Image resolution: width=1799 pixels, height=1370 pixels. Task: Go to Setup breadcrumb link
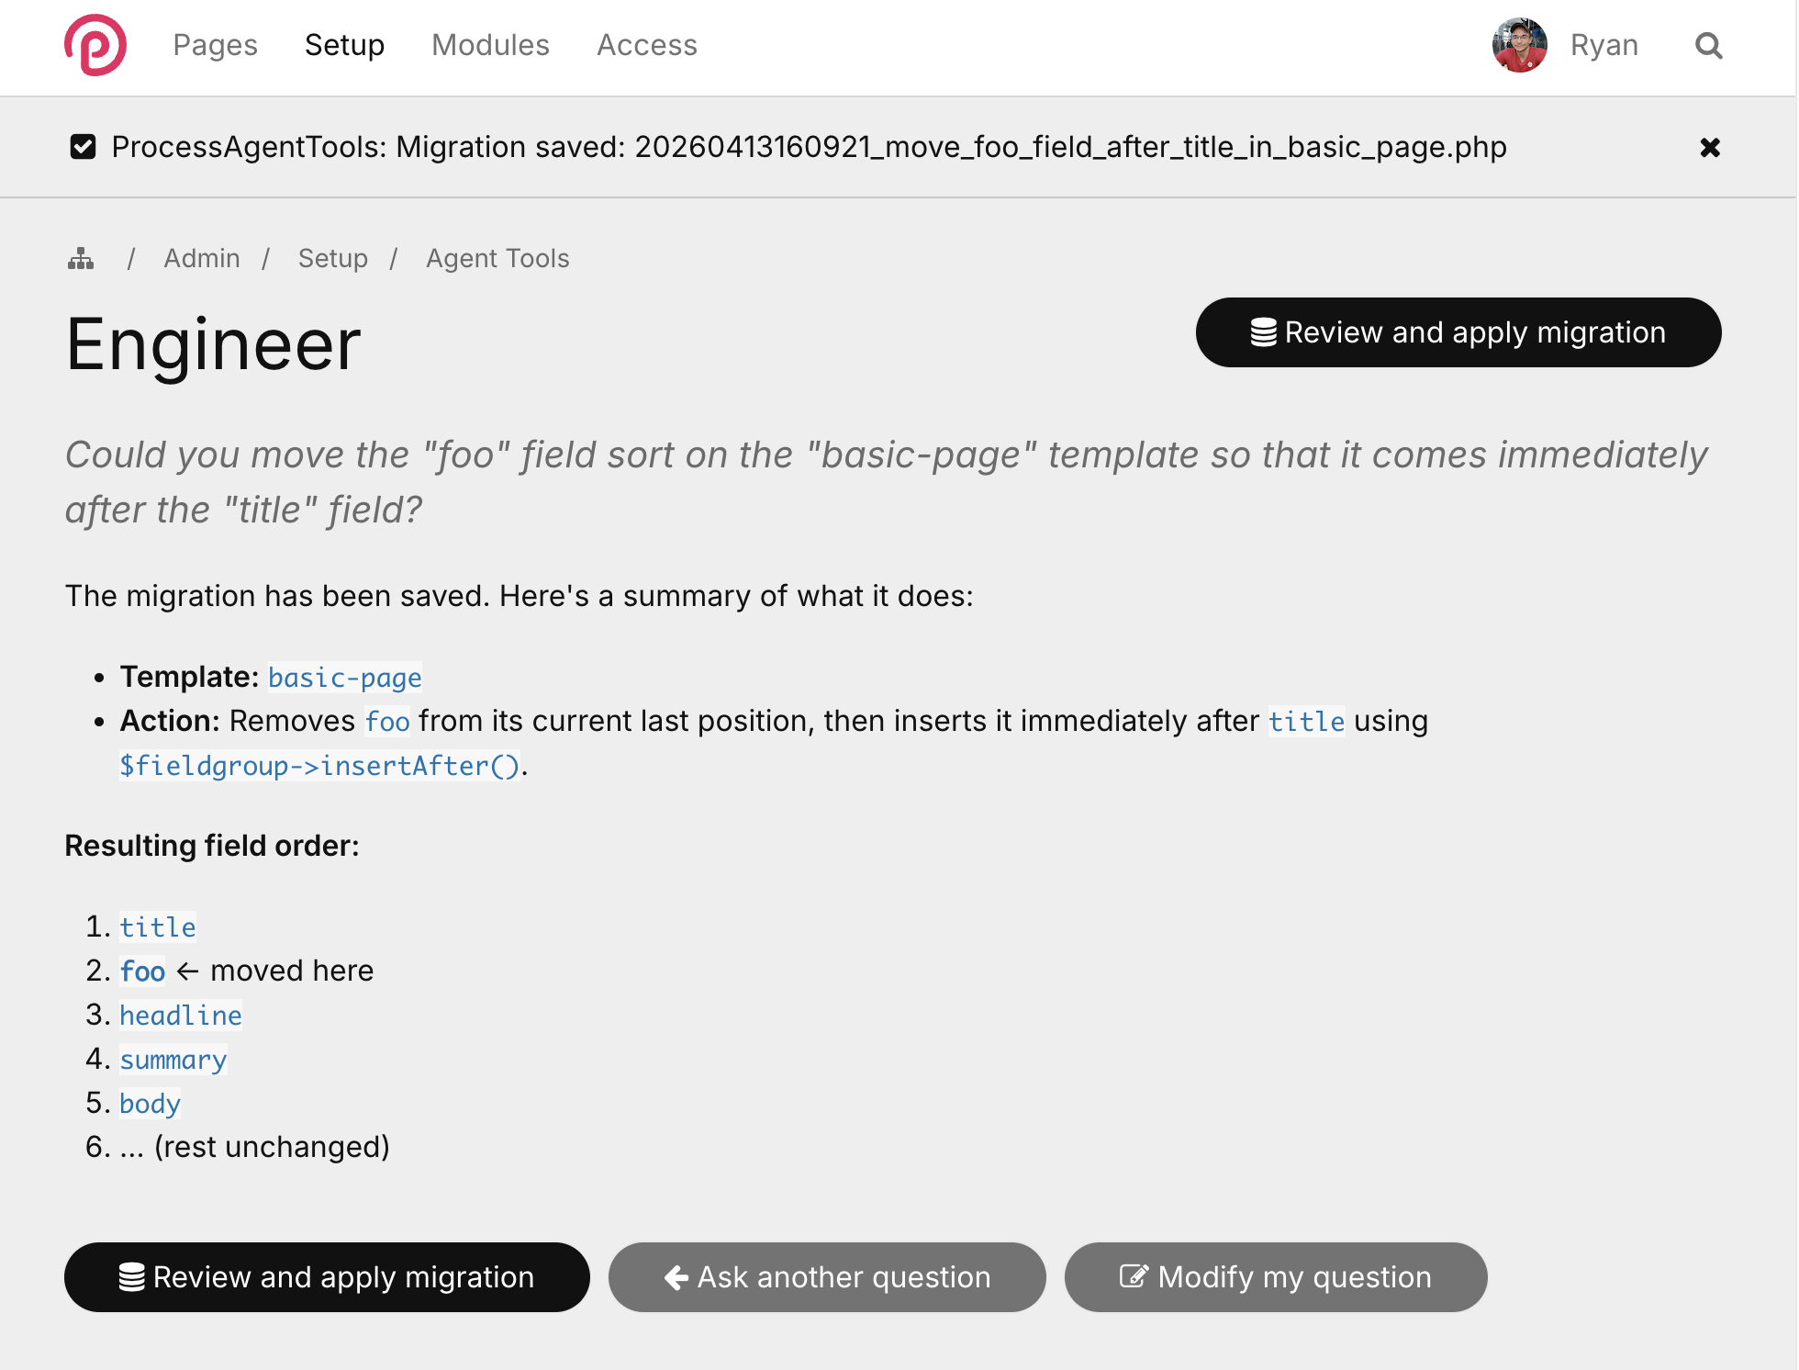(332, 259)
